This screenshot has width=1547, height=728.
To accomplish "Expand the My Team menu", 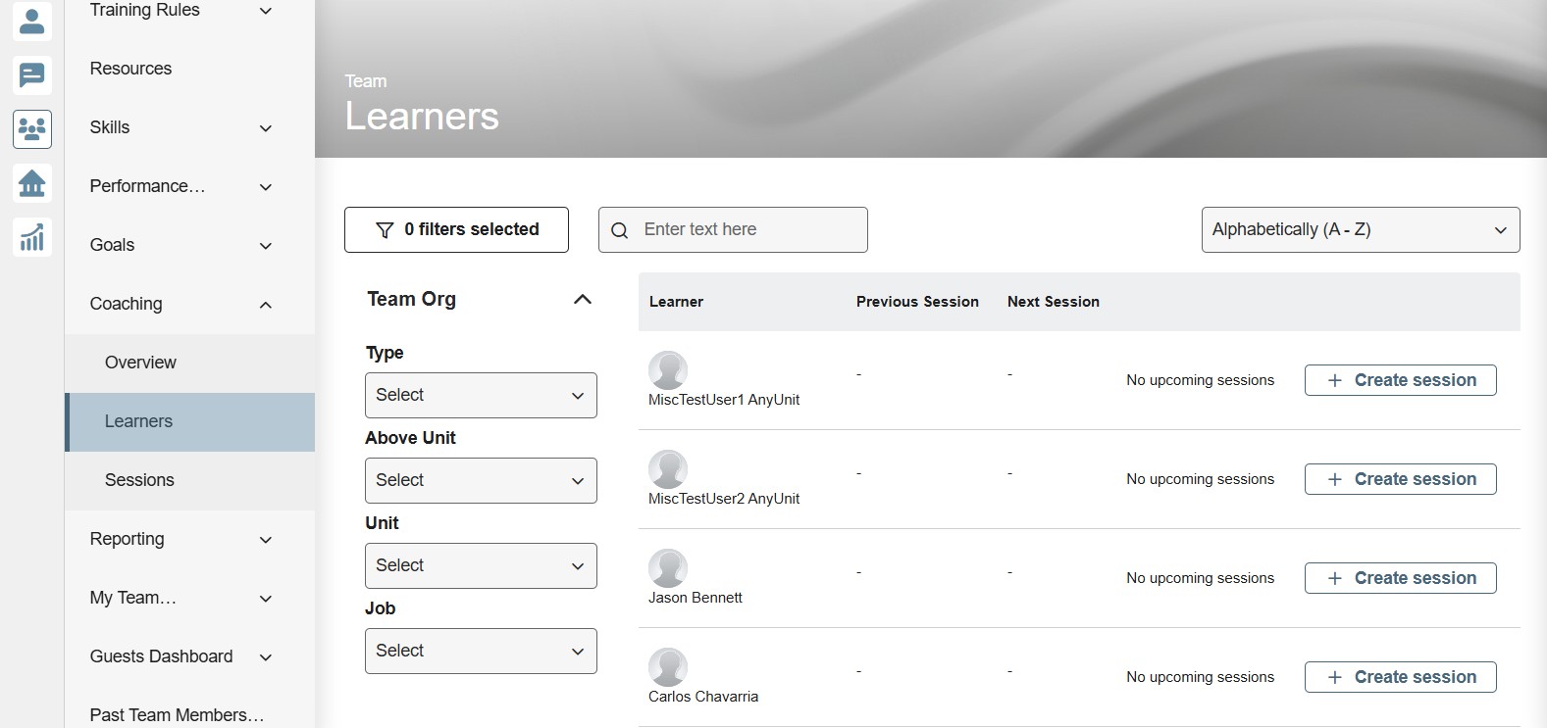I will [190, 598].
